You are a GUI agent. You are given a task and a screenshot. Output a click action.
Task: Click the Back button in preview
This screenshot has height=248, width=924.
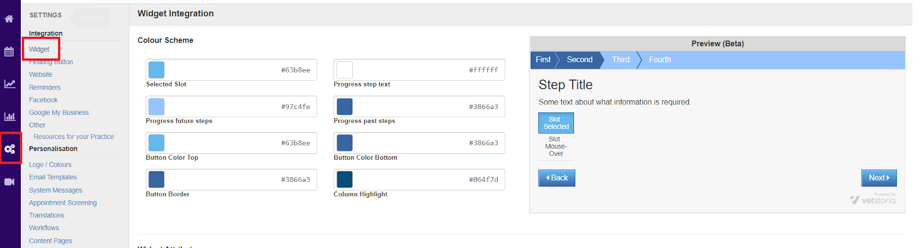pos(557,178)
